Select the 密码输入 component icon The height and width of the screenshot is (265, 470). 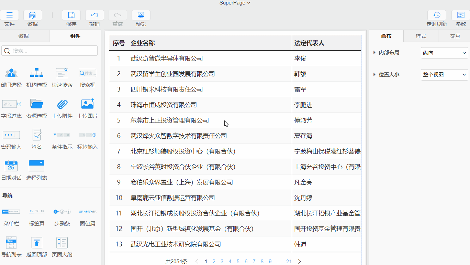(11, 135)
